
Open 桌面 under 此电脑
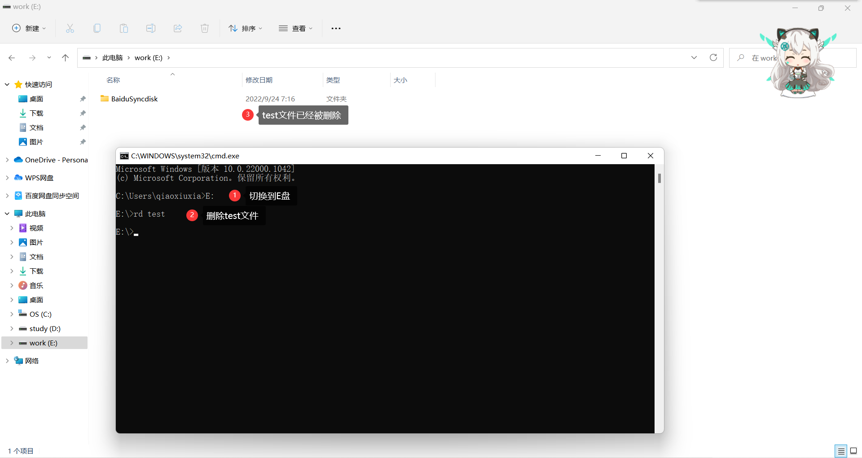point(36,300)
